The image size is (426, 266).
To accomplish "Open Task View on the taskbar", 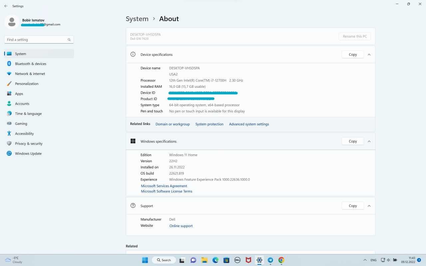I will 182,260.
